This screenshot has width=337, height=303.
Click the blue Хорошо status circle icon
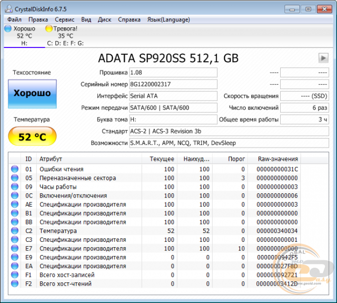tap(8, 28)
